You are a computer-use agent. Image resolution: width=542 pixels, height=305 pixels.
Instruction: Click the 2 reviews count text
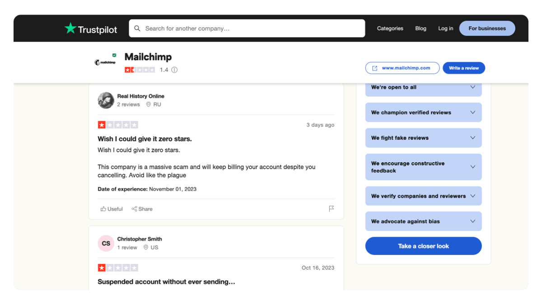[128, 104]
